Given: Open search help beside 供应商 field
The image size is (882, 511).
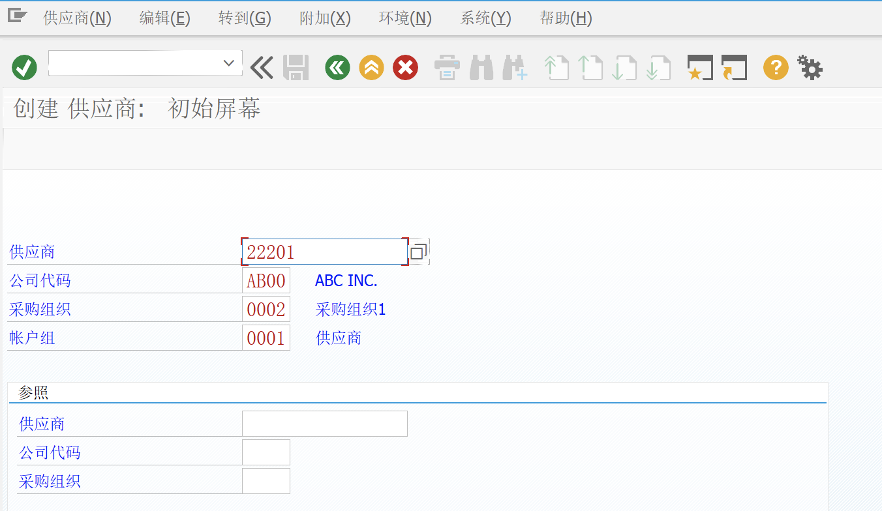Looking at the screenshot, I should [419, 252].
